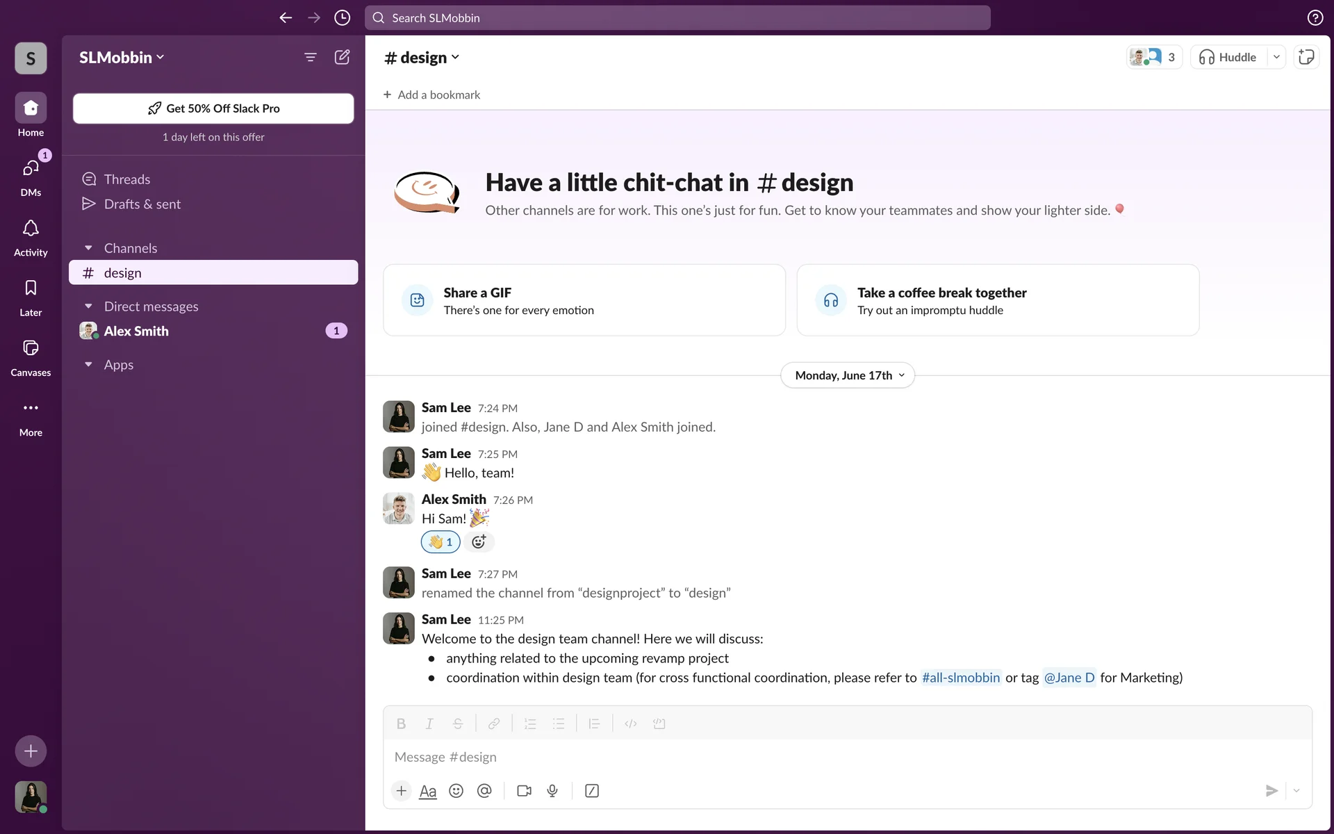Click the emoji picker in composer

tap(456, 791)
